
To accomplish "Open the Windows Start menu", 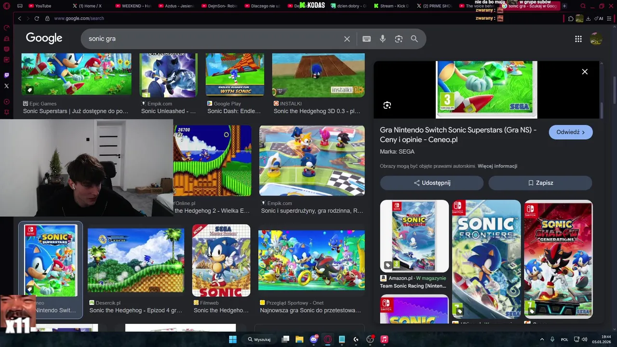I will (232, 339).
